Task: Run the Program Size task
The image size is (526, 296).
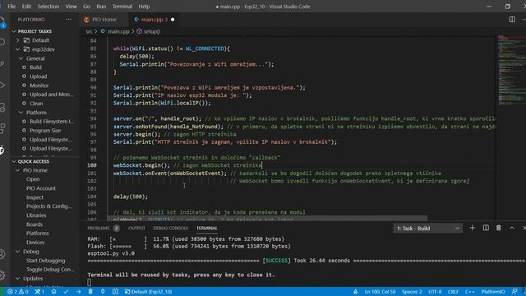Action: coord(45,131)
